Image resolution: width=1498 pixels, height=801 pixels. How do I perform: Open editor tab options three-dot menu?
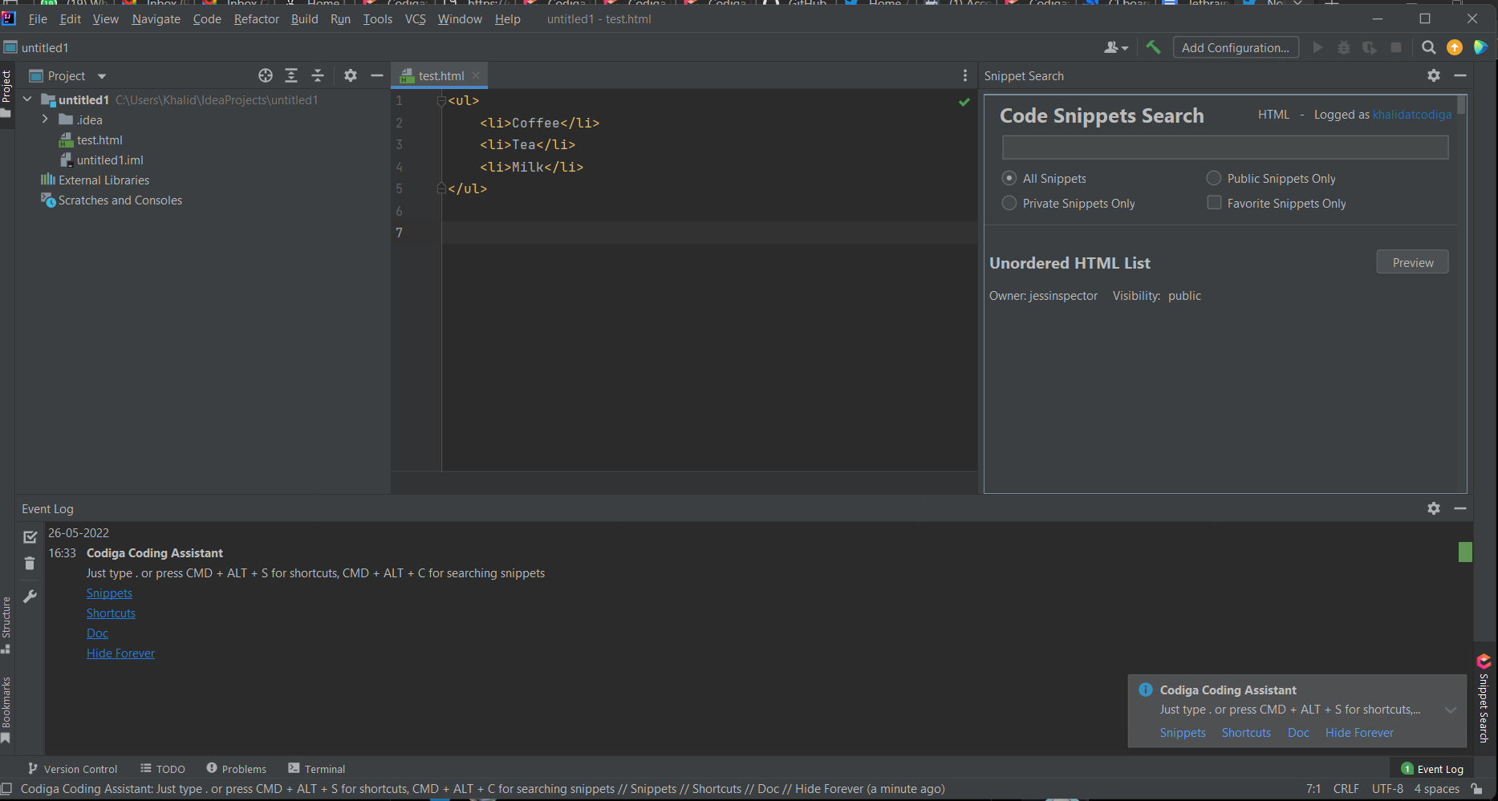964,75
